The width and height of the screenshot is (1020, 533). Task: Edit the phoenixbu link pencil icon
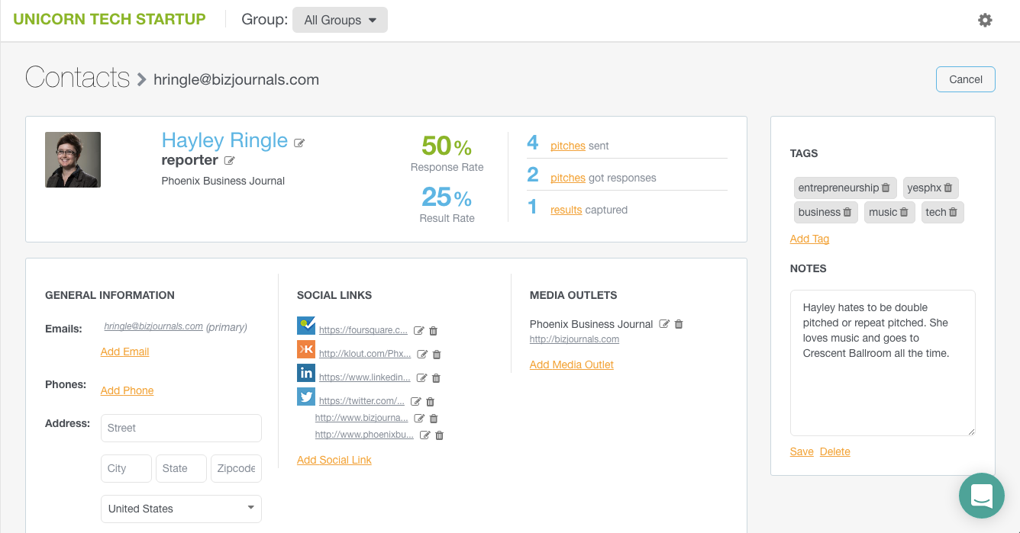[x=425, y=435]
